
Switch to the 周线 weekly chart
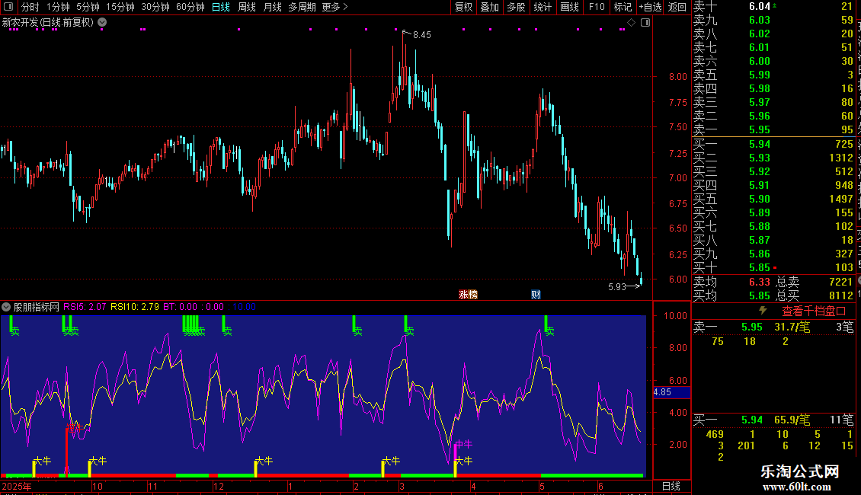pyautogui.click(x=247, y=7)
